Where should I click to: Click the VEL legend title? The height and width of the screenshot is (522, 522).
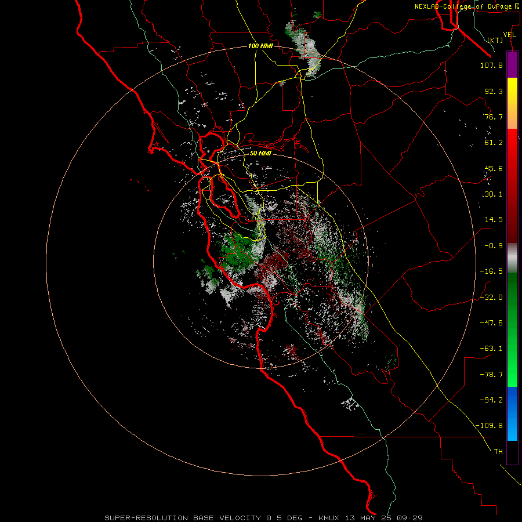coord(509,35)
